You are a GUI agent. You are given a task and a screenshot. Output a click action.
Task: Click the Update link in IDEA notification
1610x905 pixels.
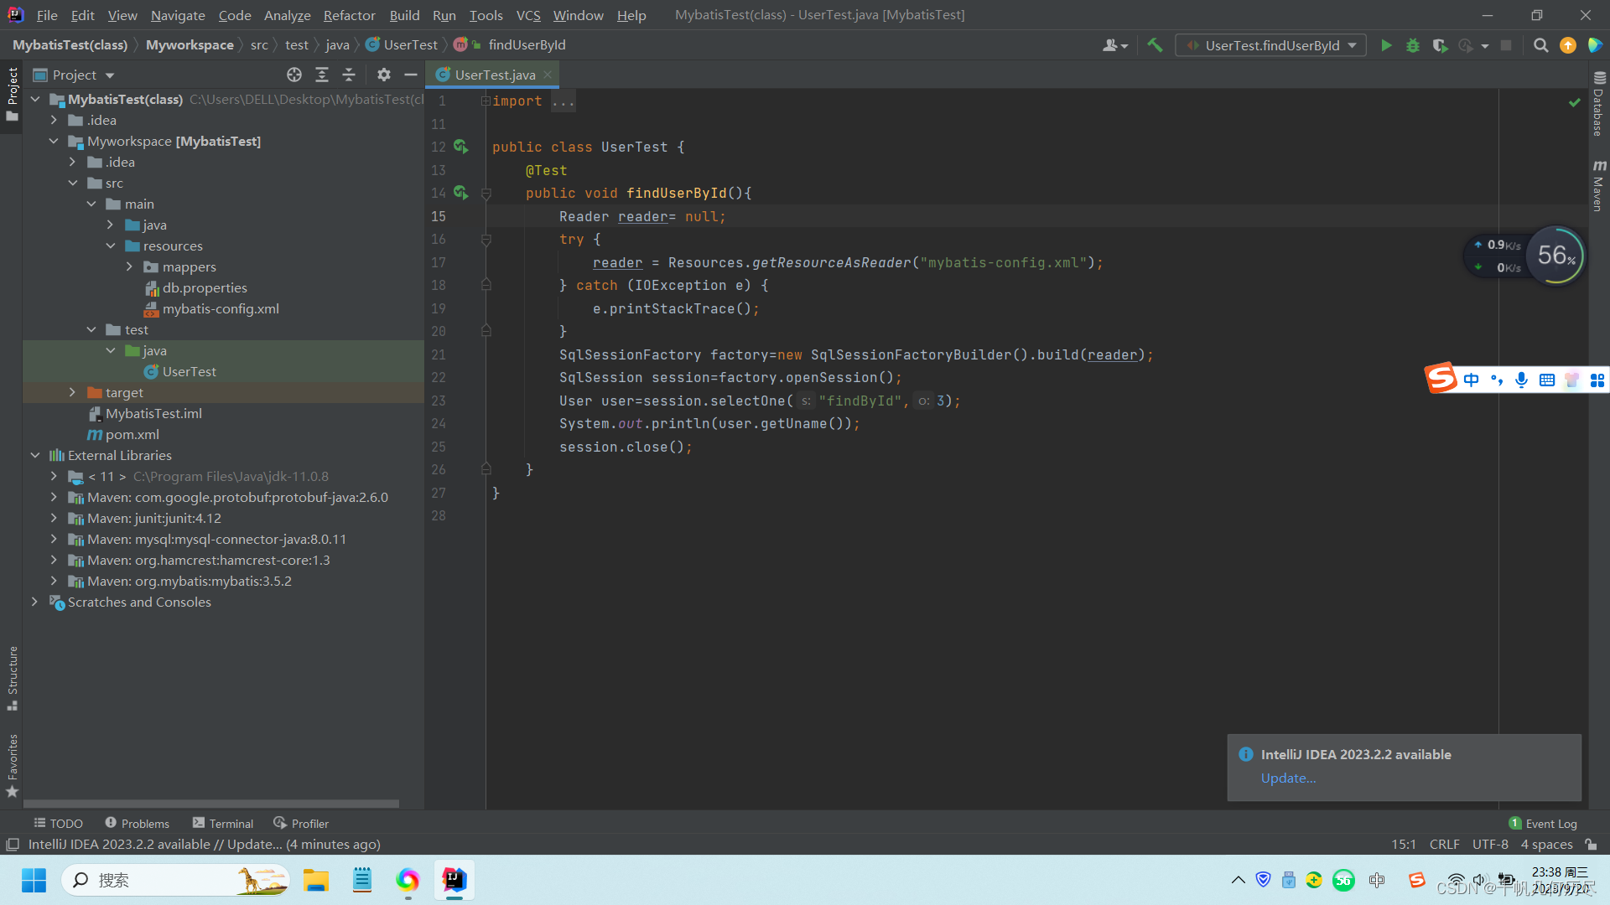point(1287,778)
